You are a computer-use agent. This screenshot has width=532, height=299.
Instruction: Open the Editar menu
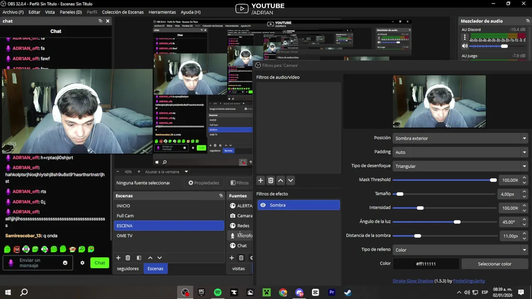point(34,12)
